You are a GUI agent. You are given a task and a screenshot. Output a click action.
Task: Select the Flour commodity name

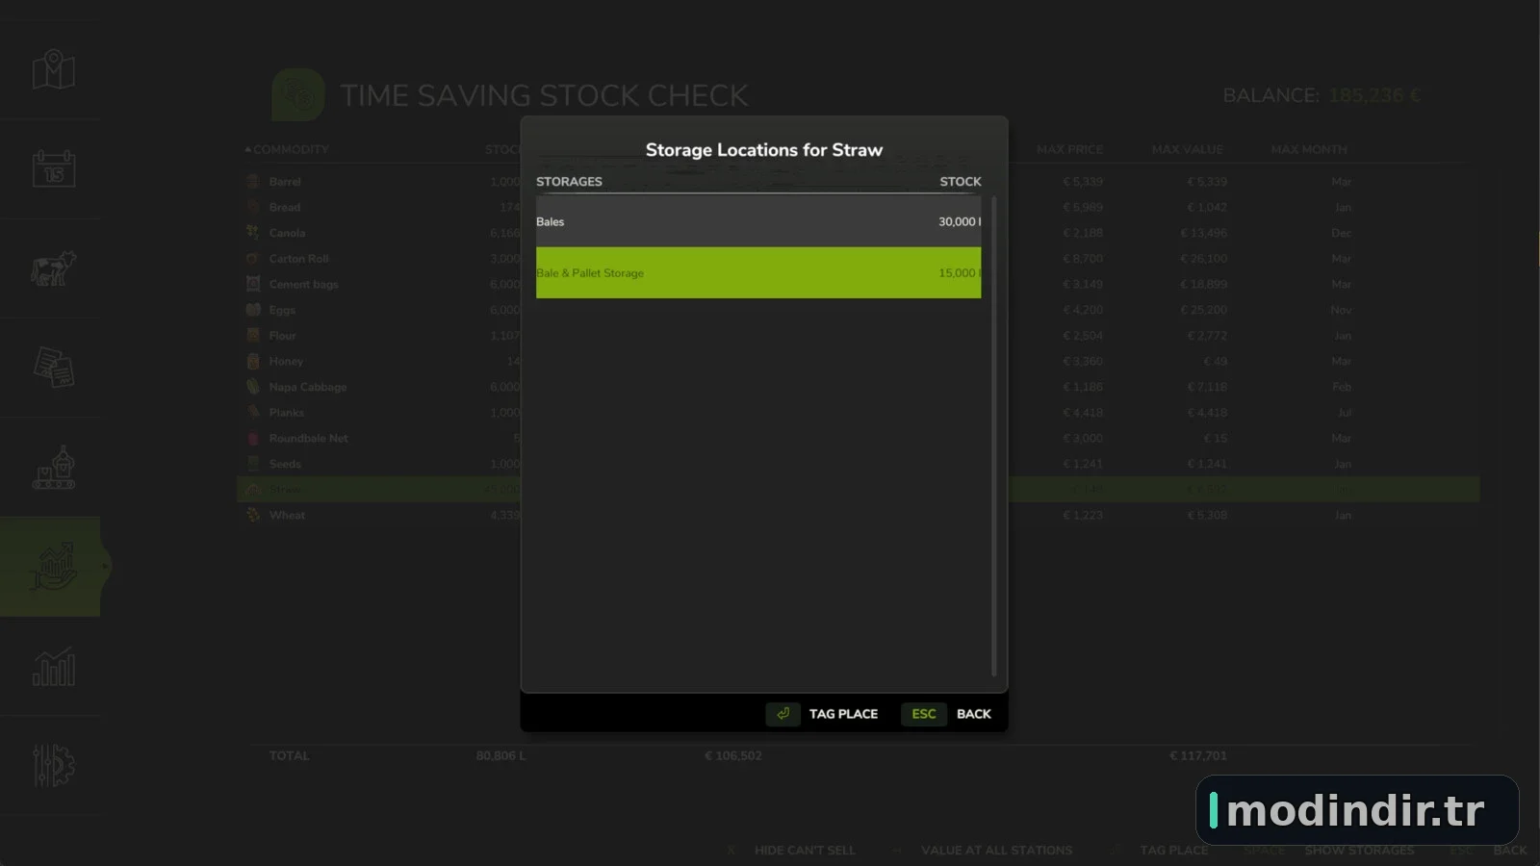[282, 335]
